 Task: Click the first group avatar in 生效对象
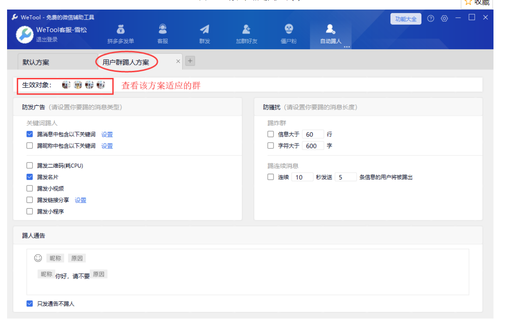point(66,85)
